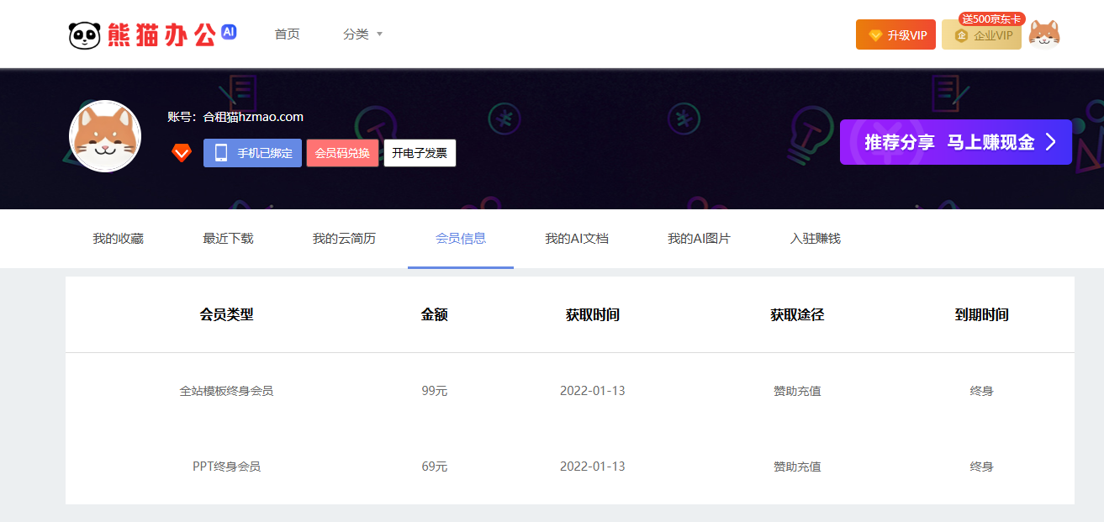This screenshot has height=522, width=1104.
Task: Click the 69元 amount cell
Action: click(x=435, y=467)
